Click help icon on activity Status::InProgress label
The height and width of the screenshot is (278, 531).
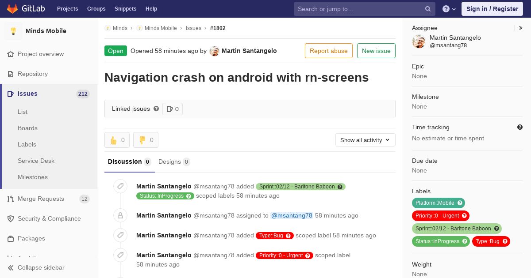pyautogui.click(x=189, y=196)
